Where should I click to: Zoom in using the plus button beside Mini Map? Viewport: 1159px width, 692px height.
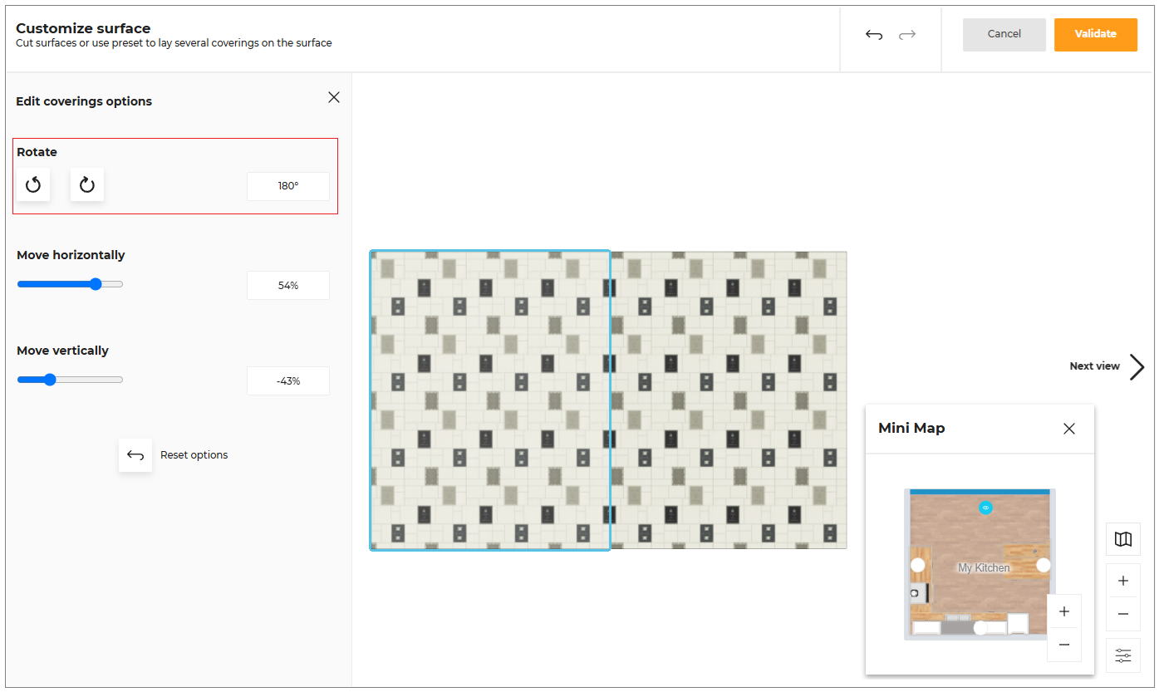point(1122,581)
